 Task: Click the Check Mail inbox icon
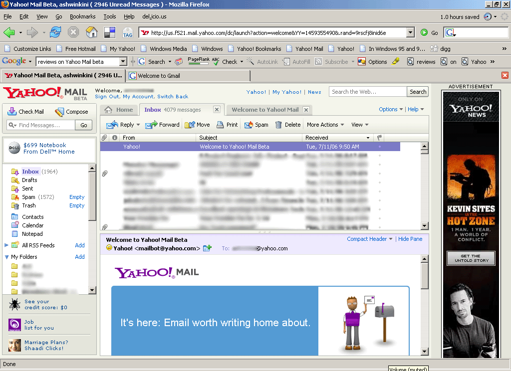point(12,111)
